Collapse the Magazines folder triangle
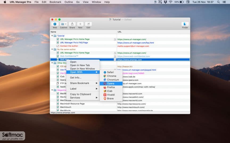The image size is (230, 143). [x=52, y=90]
